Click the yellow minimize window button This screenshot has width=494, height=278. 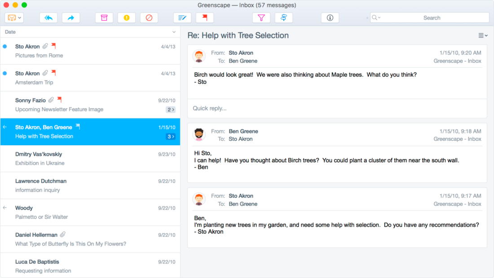pos(15,5)
